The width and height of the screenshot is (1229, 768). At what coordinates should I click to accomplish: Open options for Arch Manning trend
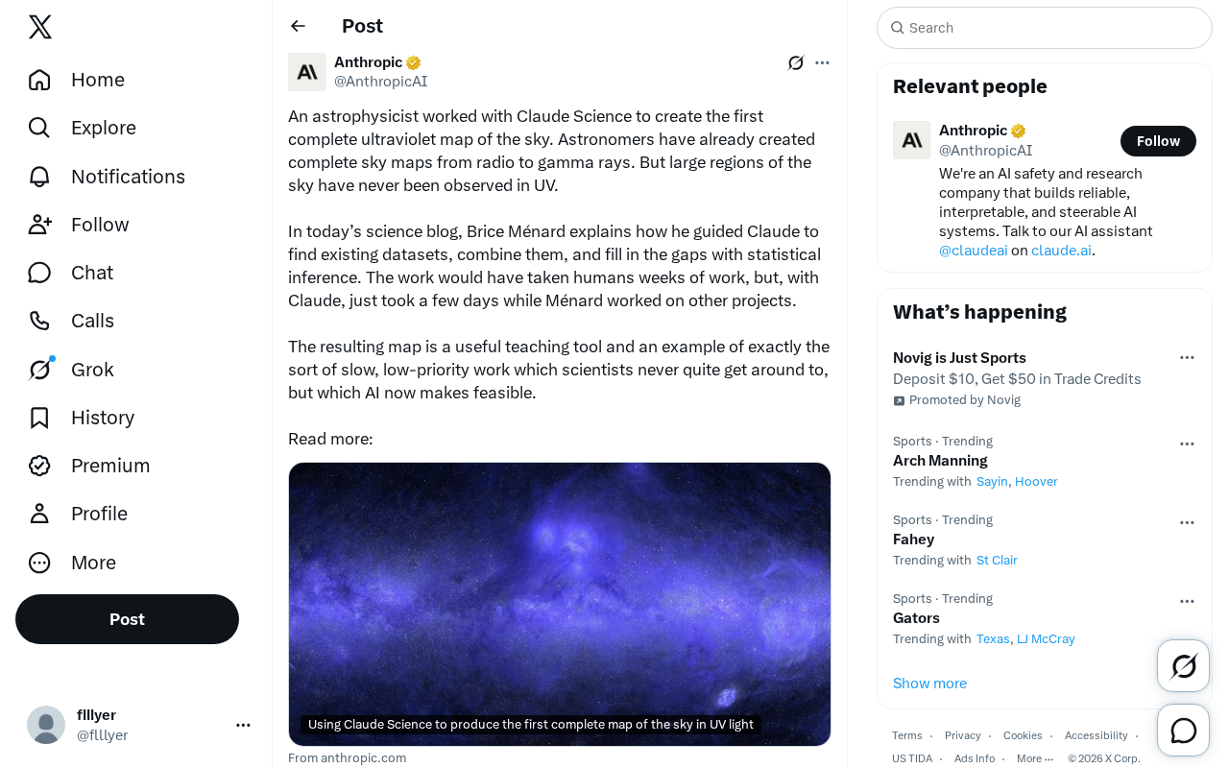coord(1187,444)
